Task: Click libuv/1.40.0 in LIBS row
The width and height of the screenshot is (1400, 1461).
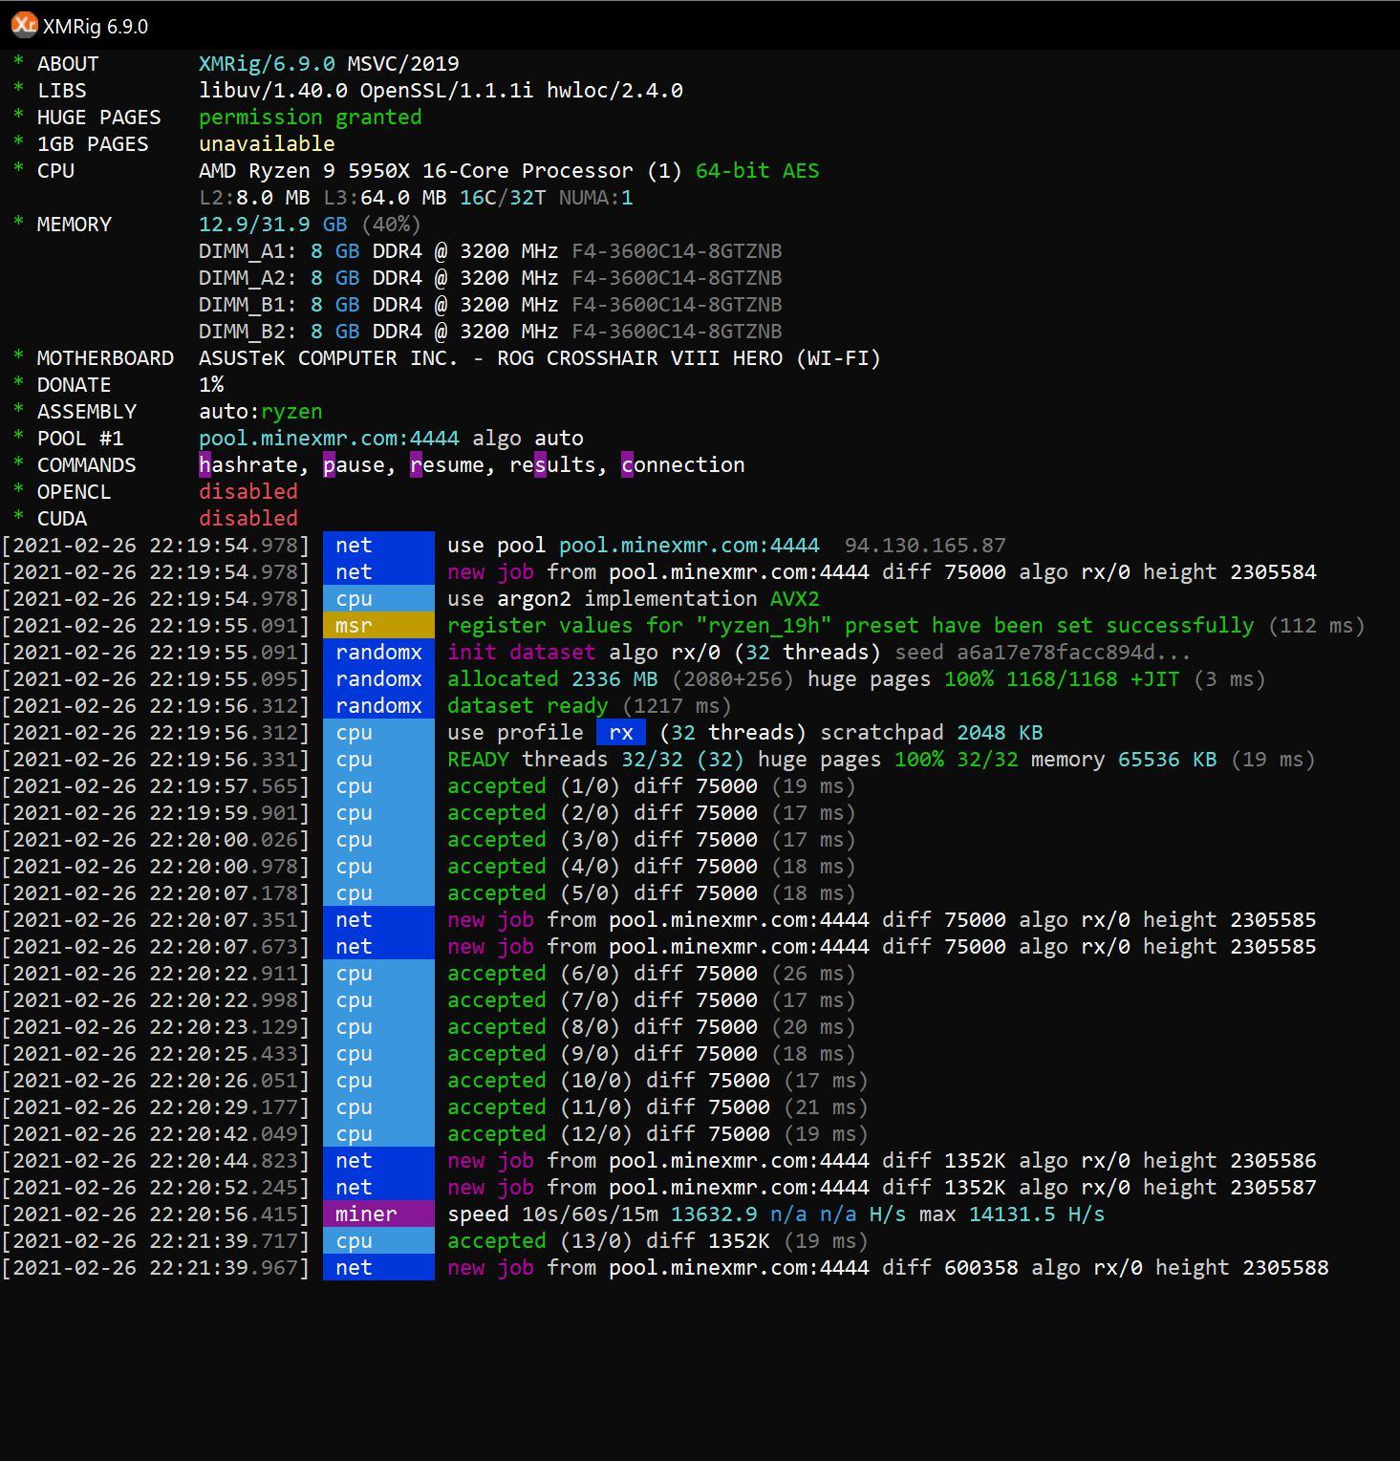Action: 272,90
